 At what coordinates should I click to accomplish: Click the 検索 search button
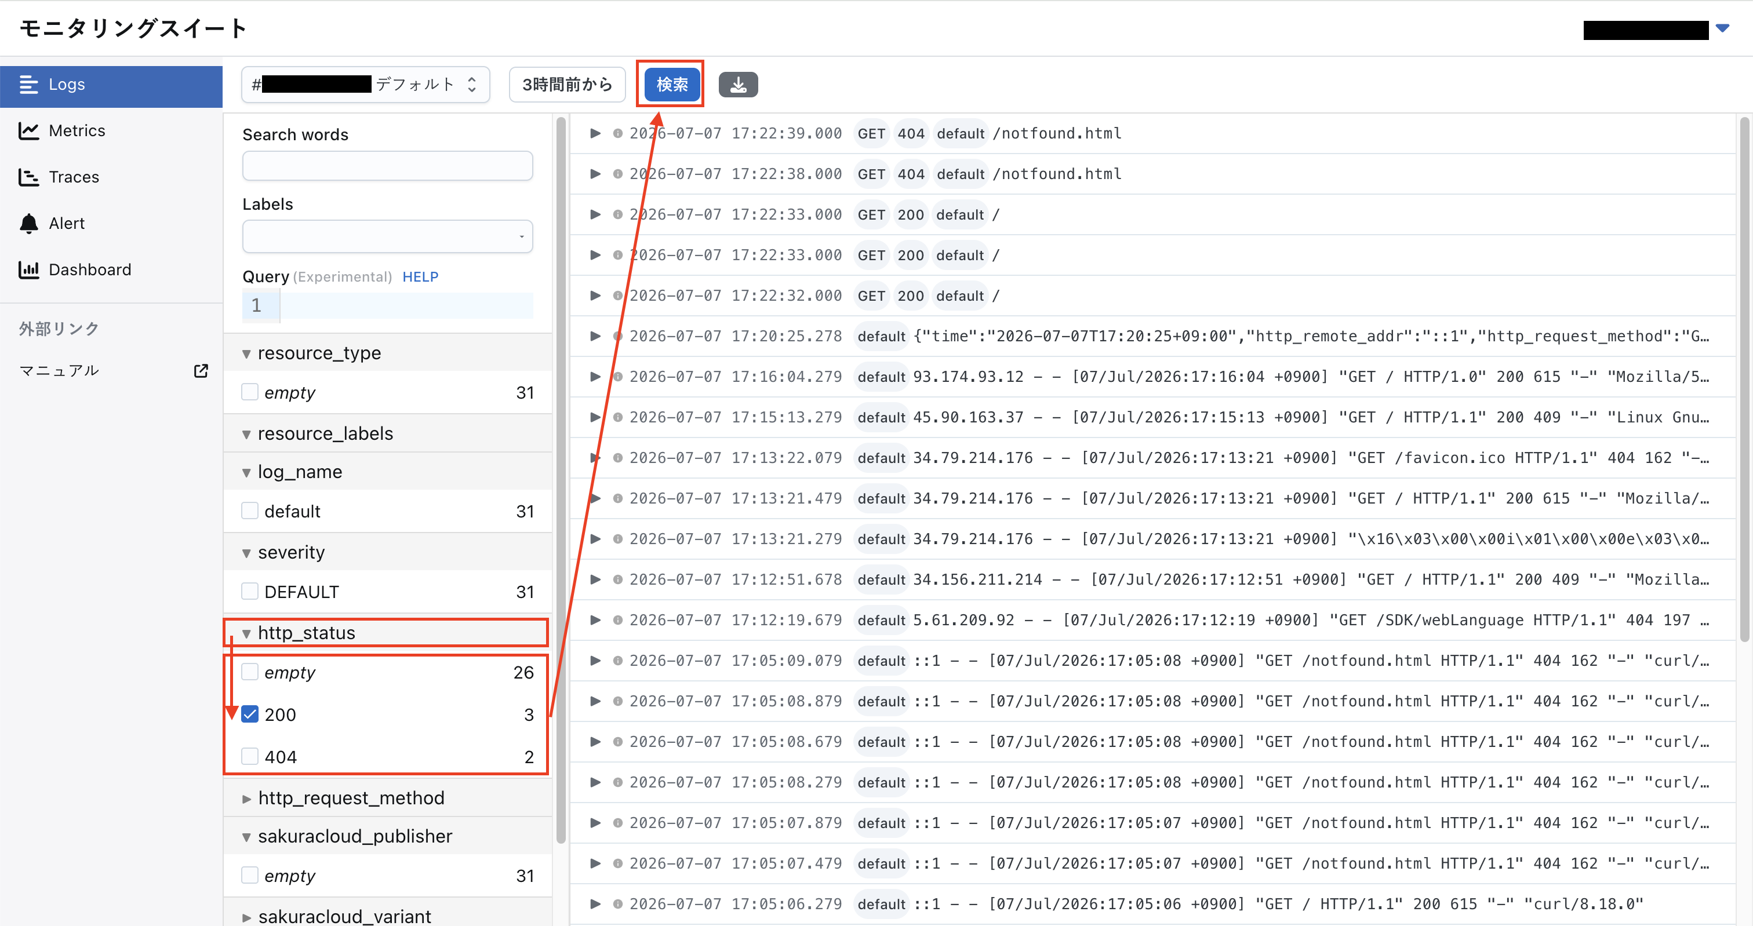[672, 85]
